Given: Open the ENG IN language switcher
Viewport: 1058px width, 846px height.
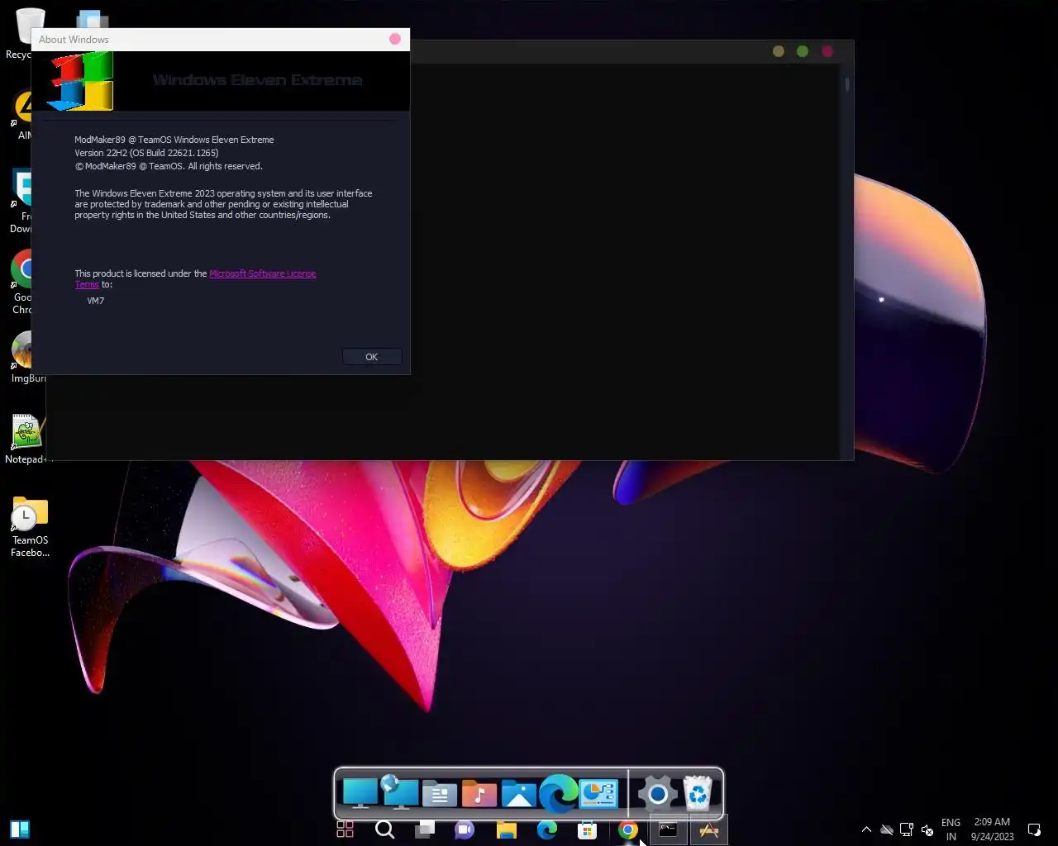Looking at the screenshot, I should point(951,829).
